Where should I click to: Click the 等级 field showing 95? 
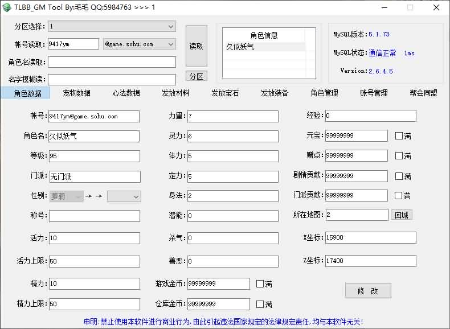coord(95,157)
